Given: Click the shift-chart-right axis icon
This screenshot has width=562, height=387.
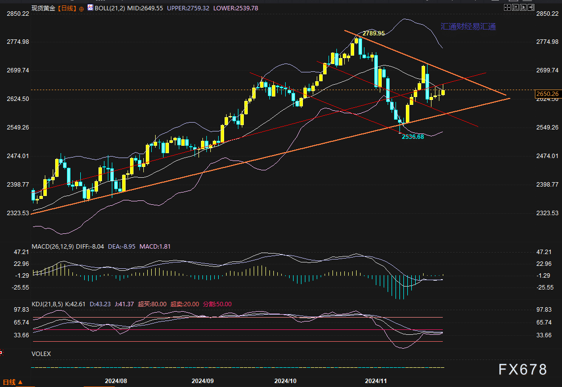Looking at the screenshot, I should point(523,7).
